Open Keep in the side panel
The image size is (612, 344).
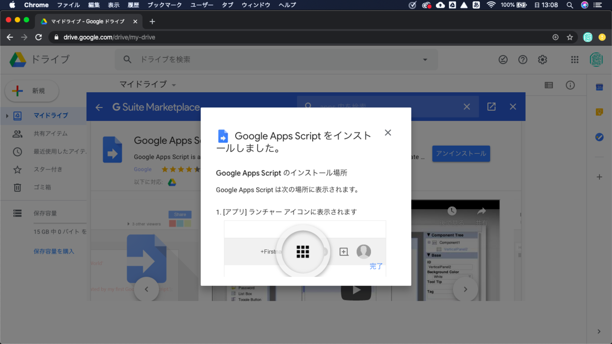(599, 112)
